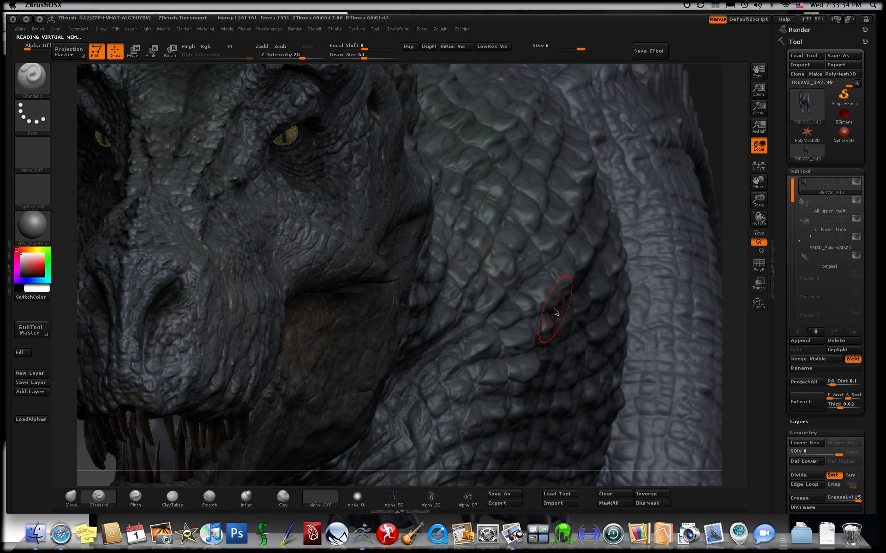Select the Pinch brush
886x553 pixels.
tap(135, 498)
